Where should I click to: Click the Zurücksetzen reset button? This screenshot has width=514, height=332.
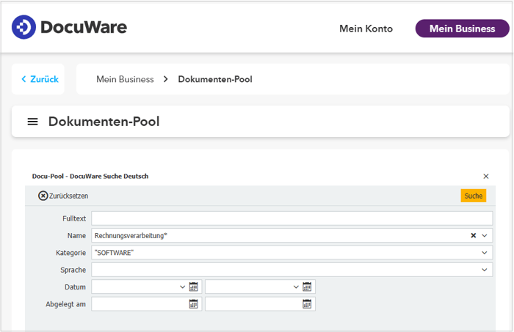click(x=63, y=196)
